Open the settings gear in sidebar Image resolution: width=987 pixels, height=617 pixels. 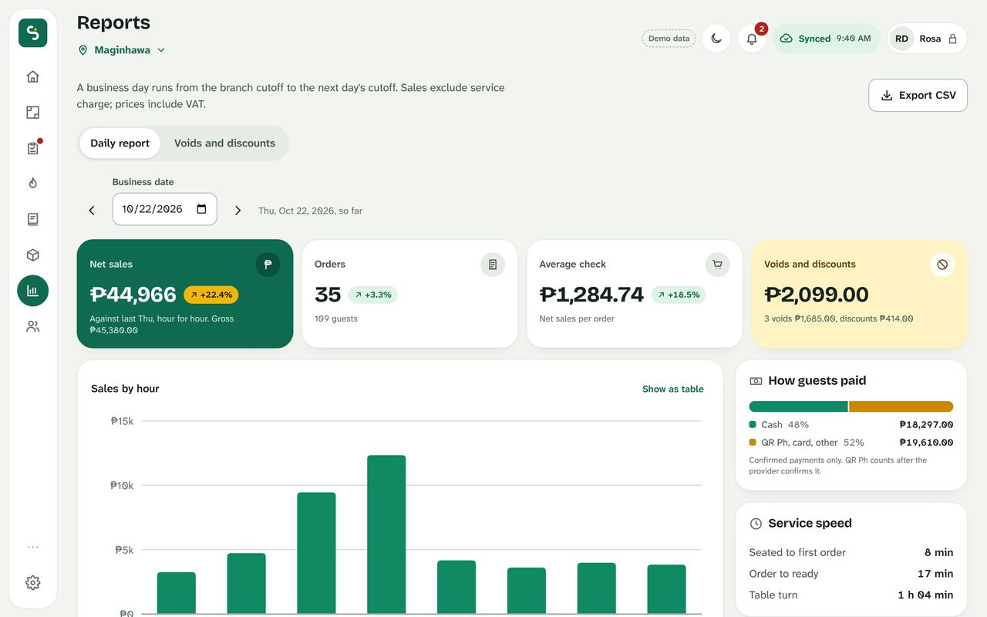coord(32,583)
